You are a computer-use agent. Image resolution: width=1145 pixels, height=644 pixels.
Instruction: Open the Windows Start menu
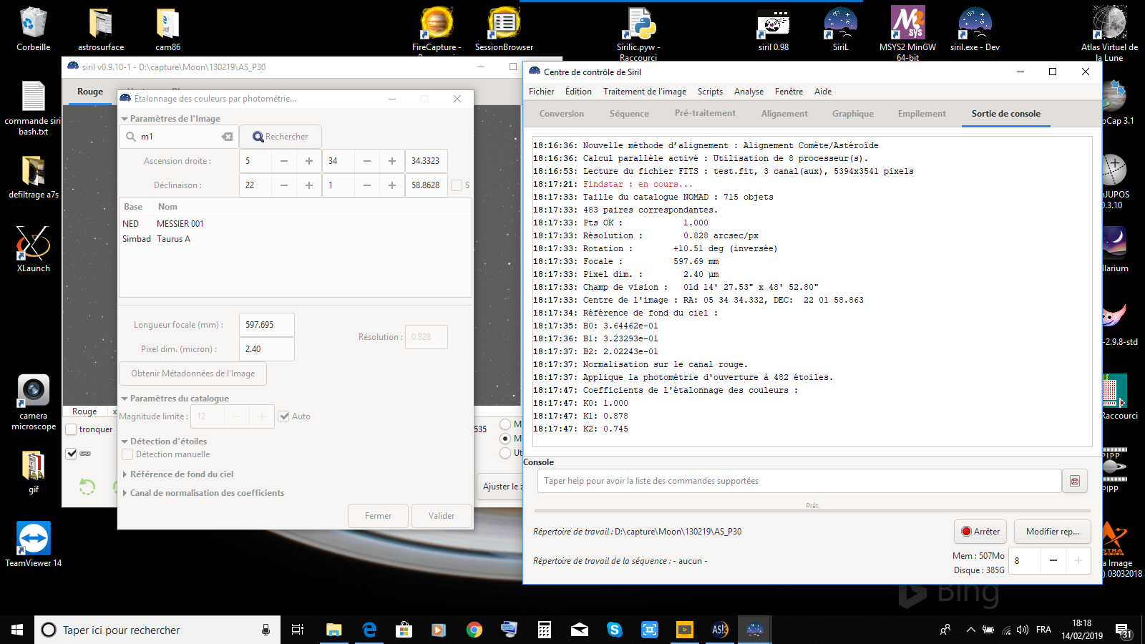pyautogui.click(x=17, y=630)
